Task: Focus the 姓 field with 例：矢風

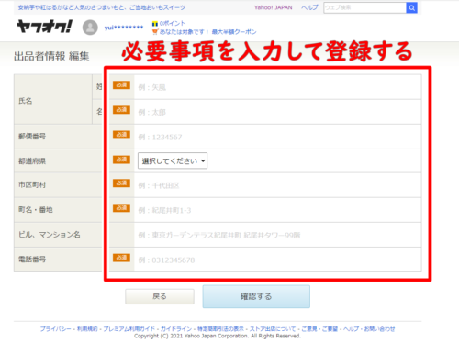Action: 277,87
